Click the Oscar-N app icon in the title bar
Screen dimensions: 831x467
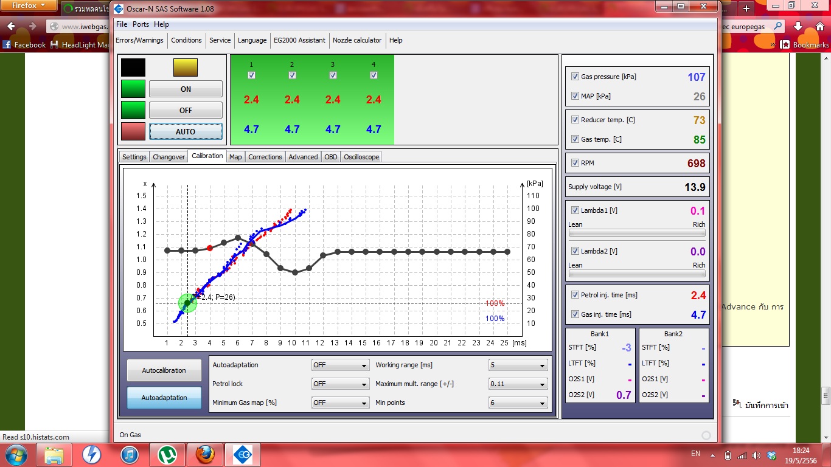click(x=119, y=9)
